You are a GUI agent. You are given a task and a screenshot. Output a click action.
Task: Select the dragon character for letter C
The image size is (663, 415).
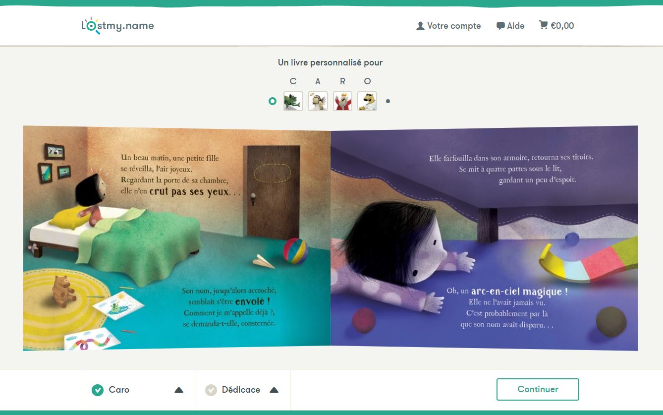click(x=293, y=101)
